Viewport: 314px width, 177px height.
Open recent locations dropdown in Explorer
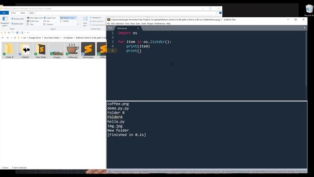(11, 38)
